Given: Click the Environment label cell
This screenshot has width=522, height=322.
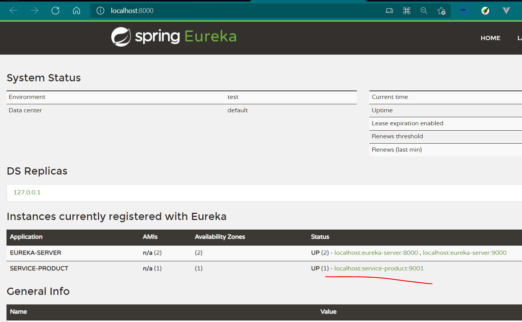Looking at the screenshot, I should click(27, 97).
